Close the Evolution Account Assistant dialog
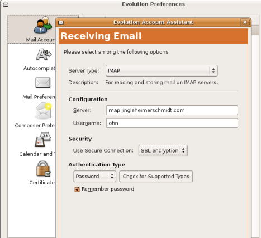This screenshot has width=261, height=238. pyautogui.click(x=245, y=22)
